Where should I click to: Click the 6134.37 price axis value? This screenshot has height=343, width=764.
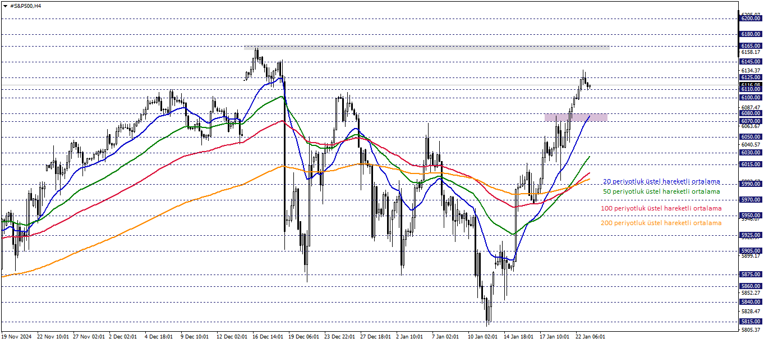click(x=751, y=70)
